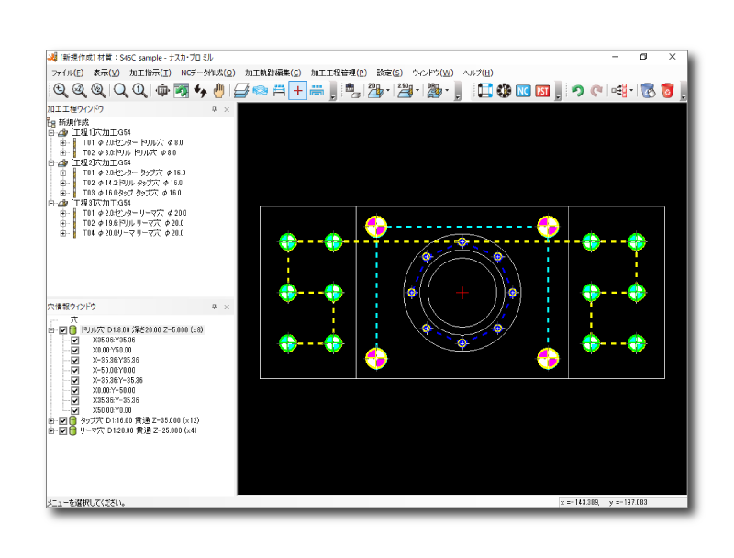Click the material block setup icon
Viewport: 734px width, 558px height.
(352, 90)
